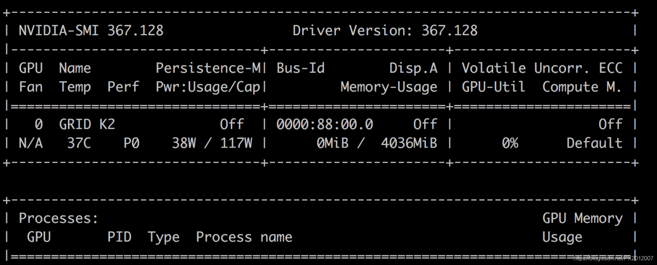657x265 pixels.
Task: Click the 'GPU Memory' header text
Action: tap(582, 219)
